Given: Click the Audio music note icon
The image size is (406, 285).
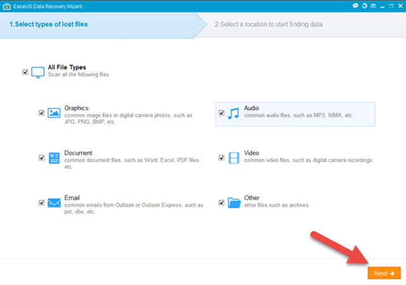Looking at the screenshot, I should click(233, 113).
